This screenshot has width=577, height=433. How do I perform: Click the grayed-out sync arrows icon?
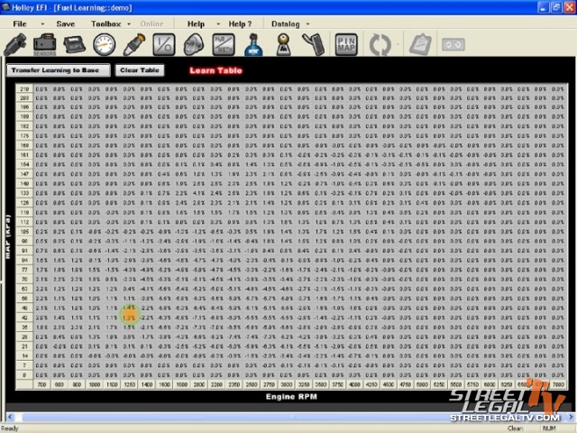tap(380, 44)
